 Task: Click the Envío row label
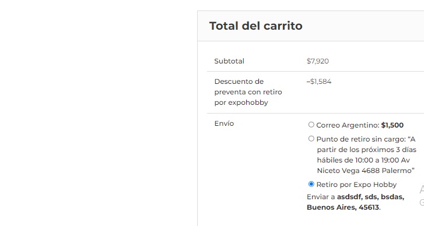(224, 123)
